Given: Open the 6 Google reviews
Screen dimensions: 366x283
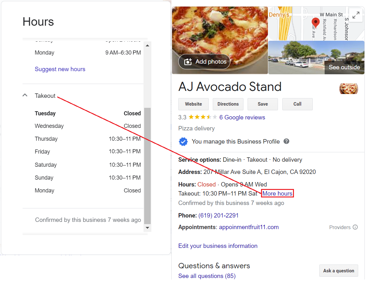Looking at the screenshot, I should [x=242, y=117].
